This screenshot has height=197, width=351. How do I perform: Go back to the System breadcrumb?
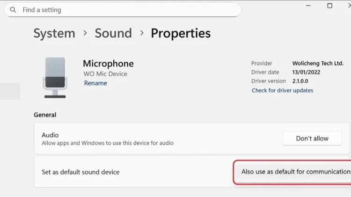click(x=54, y=33)
